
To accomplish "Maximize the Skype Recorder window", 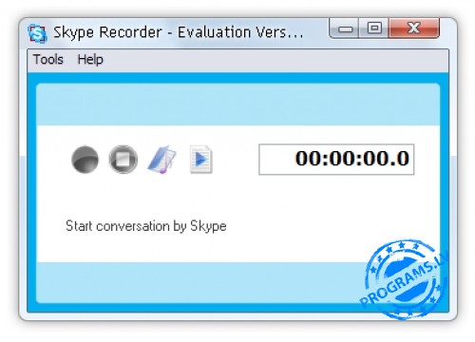I will (373, 28).
